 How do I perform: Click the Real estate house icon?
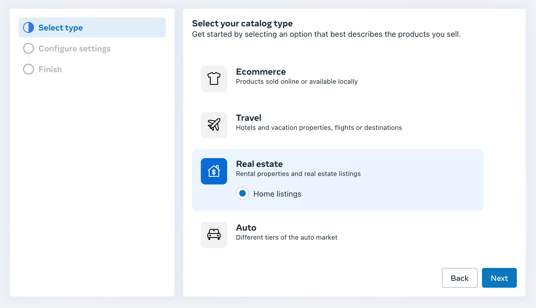(x=214, y=171)
